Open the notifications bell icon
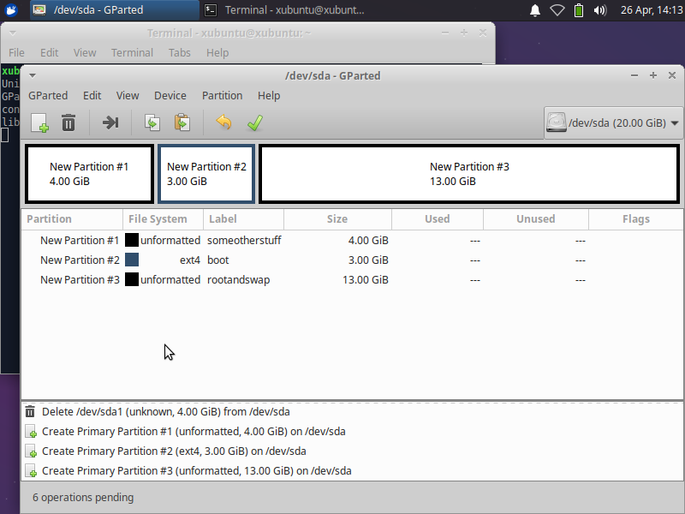This screenshot has height=514, width=685. point(535,10)
